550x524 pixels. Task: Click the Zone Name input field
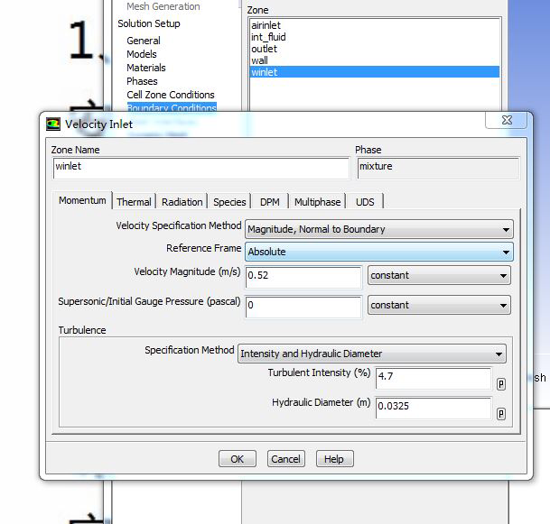(x=201, y=168)
